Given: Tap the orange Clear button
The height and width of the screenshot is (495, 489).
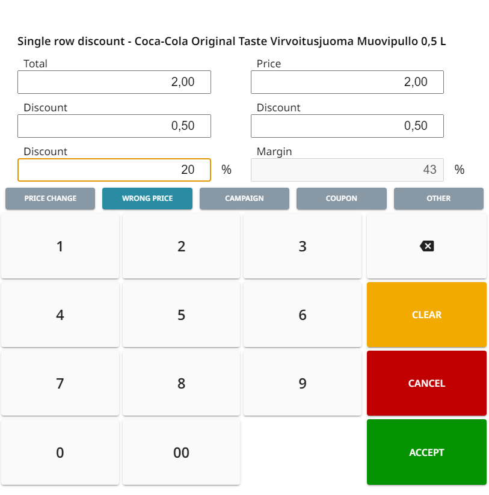Looking at the screenshot, I should coord(426,315).
